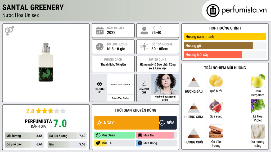Click the star badge icon above Thương hiệu
Viewport: 271px width, 152px height.
click(100, 84)
